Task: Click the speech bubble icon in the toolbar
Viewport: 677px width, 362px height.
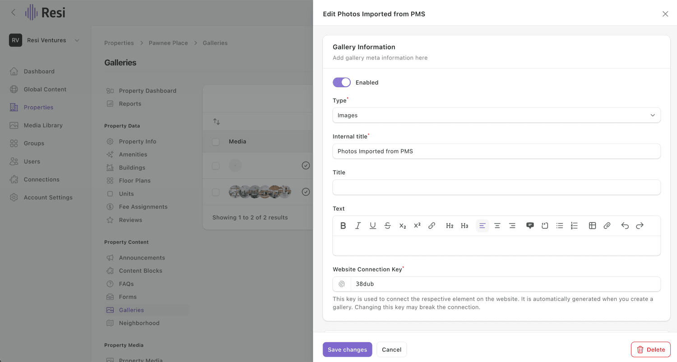Action: tap(530, 226)
